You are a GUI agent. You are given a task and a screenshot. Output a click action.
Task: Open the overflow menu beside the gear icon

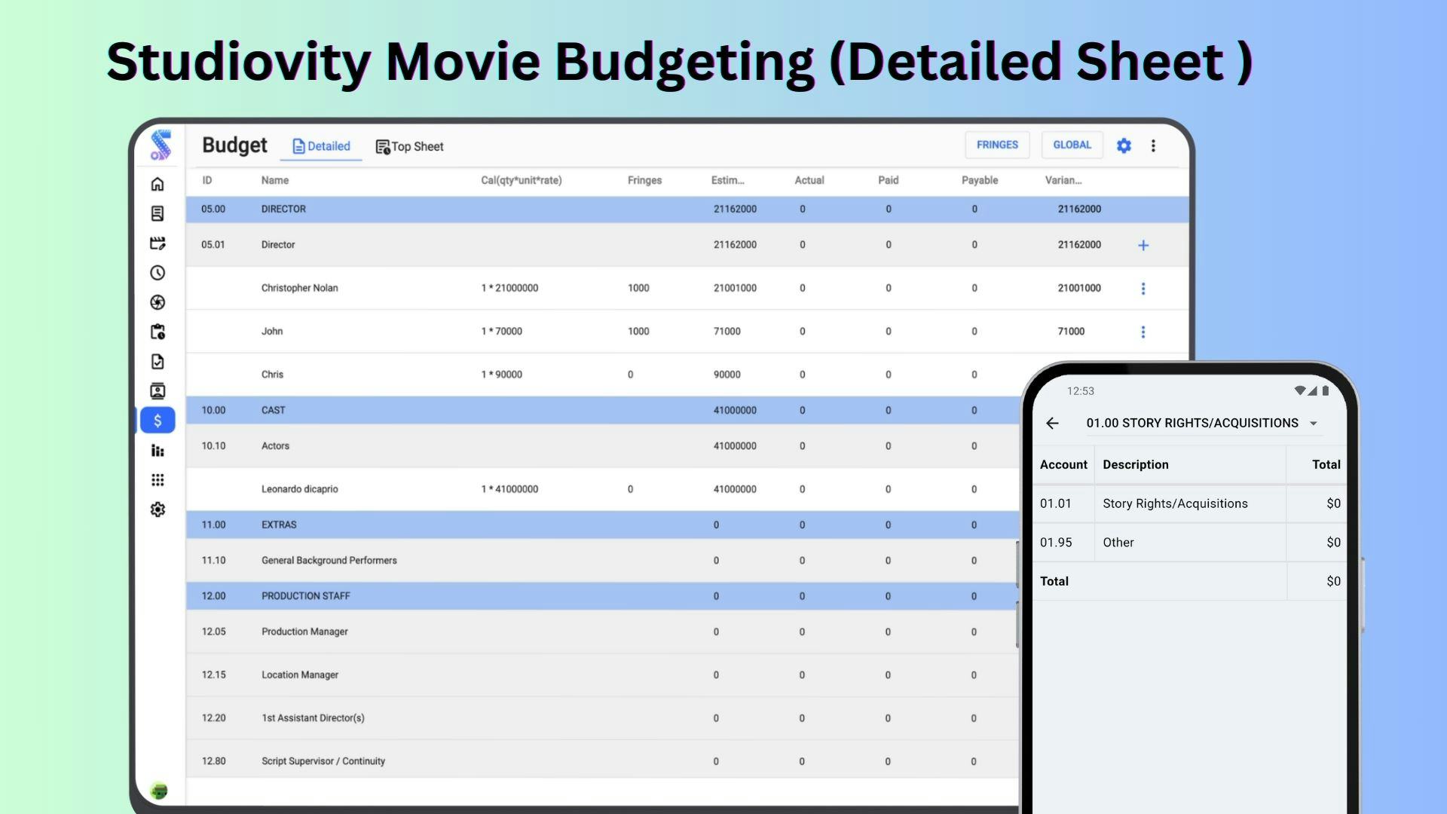(1154, 145)
